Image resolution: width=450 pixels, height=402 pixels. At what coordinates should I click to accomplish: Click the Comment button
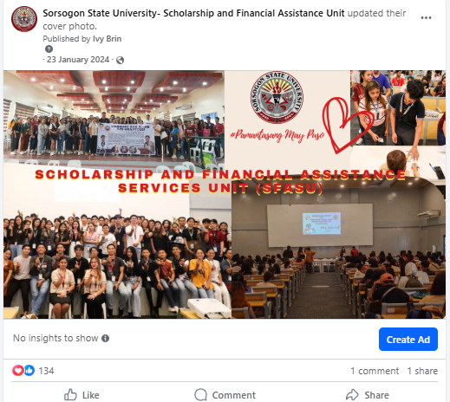[225, 394]
